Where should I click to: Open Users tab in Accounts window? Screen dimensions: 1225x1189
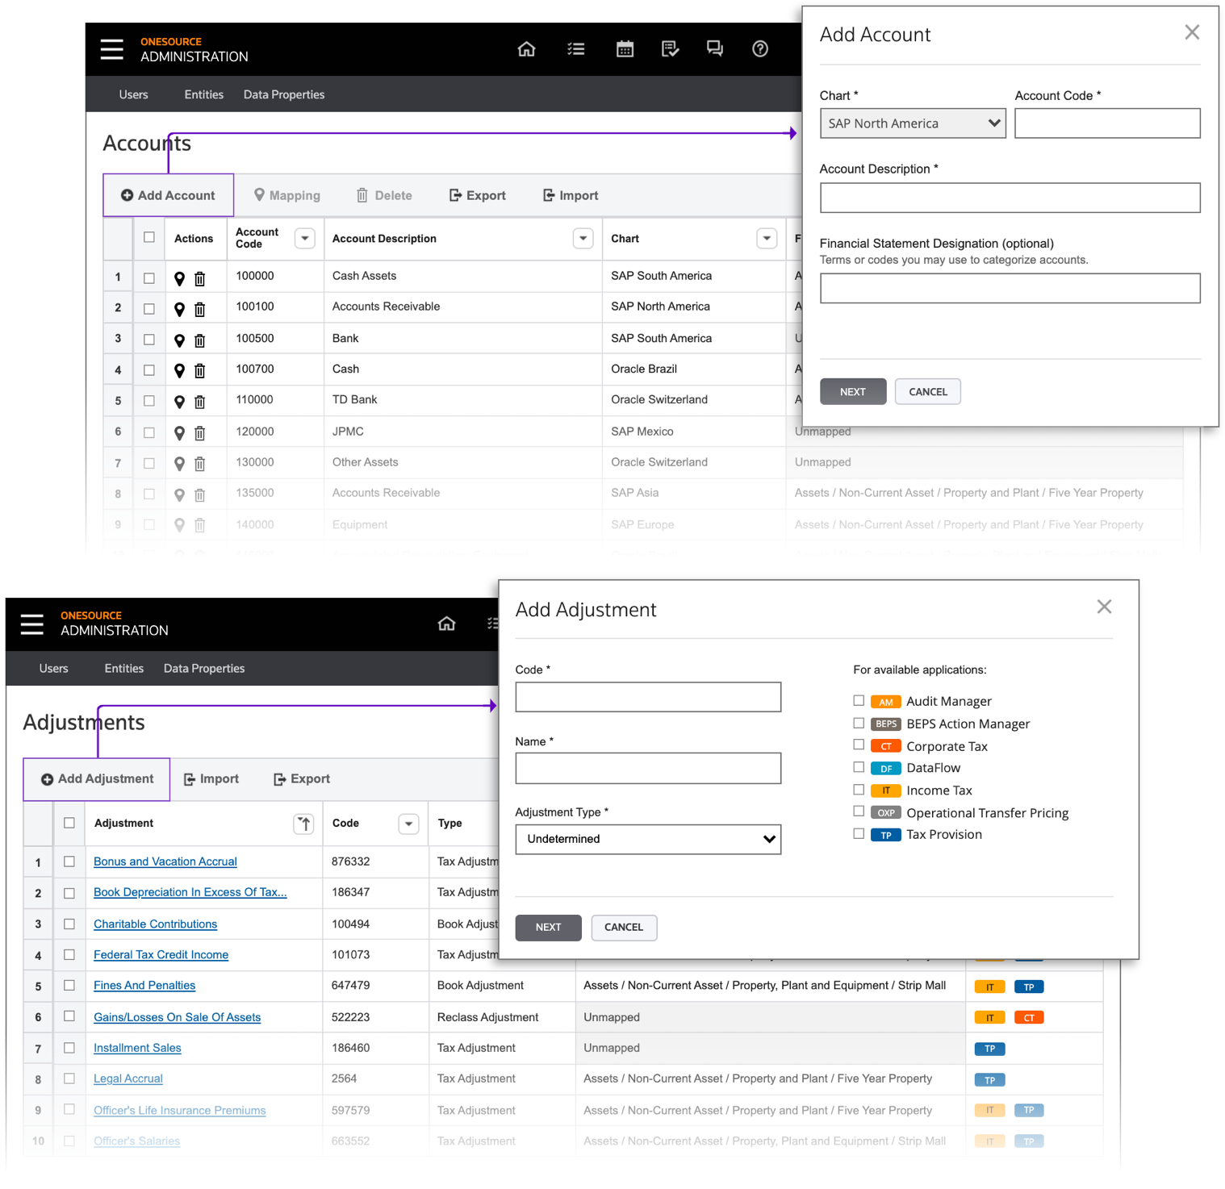coord(133,94)
